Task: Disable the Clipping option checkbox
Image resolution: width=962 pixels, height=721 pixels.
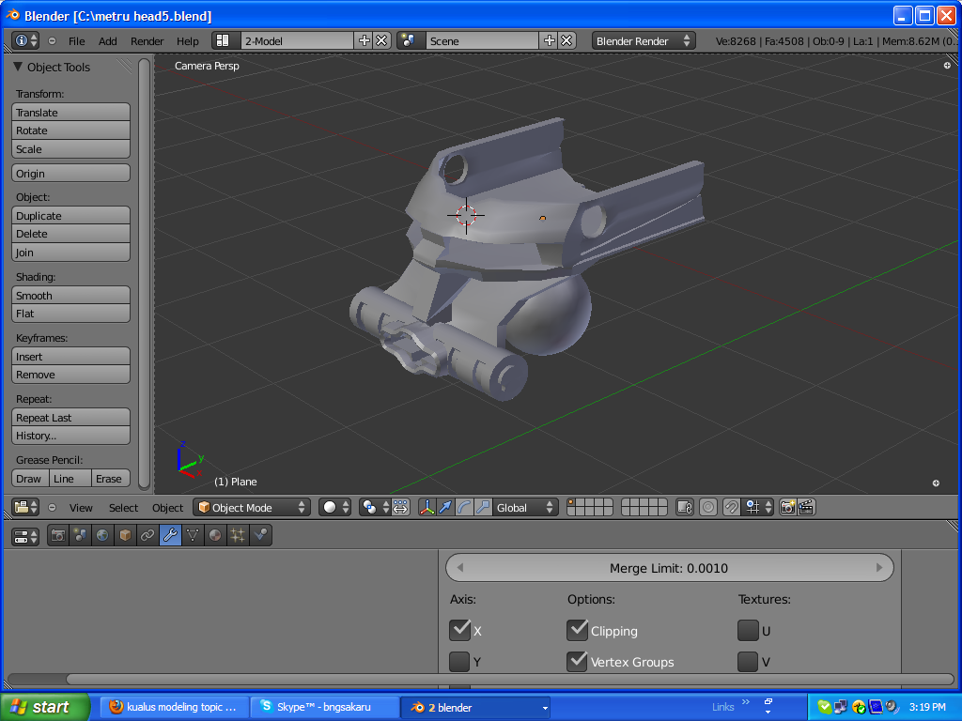Action: click(578, 630)
